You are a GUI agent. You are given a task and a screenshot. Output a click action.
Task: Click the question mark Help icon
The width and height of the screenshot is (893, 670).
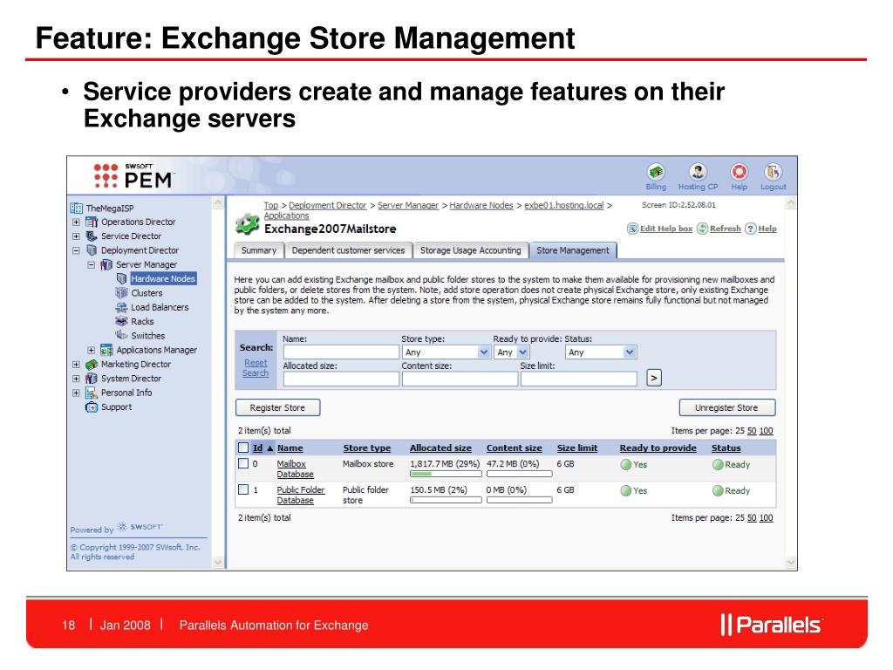coord(751,229)
